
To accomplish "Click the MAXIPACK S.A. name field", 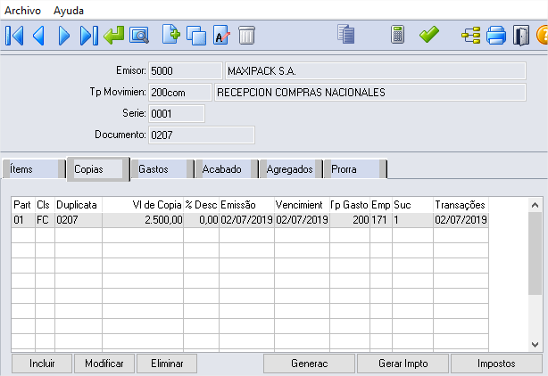I will point(376,70).
